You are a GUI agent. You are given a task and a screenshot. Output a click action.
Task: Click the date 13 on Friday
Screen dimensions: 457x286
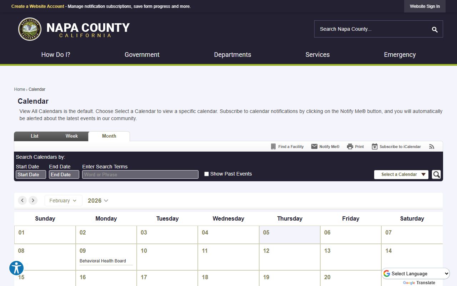(327, 251)
